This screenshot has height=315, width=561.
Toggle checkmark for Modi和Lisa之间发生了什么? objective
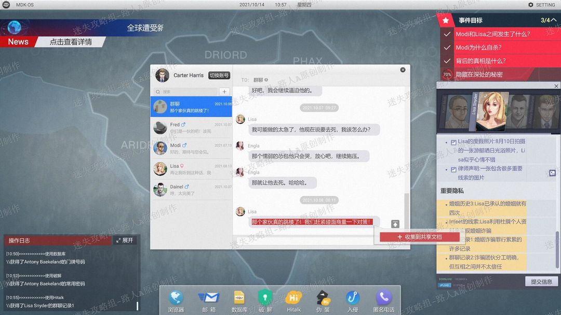point(447,34)
